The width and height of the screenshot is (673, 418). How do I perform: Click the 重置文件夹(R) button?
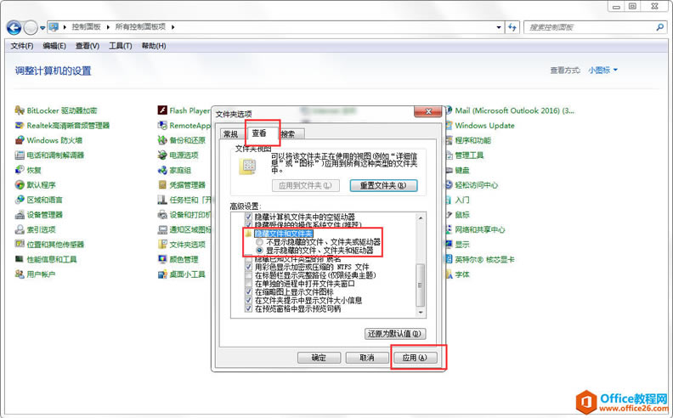point(383,185)
